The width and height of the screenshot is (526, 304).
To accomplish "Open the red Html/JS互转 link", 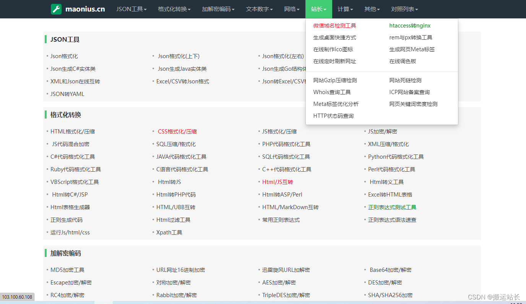I will coord(278,182).
